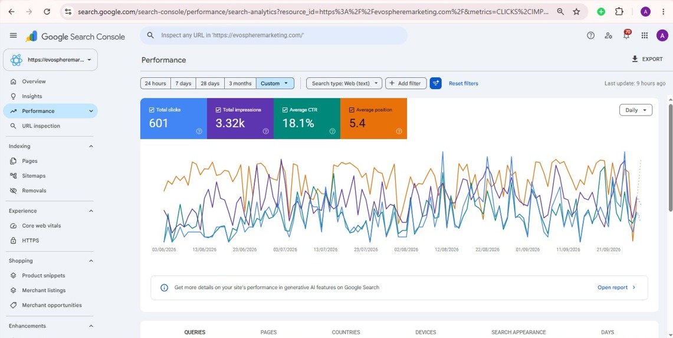Click the blue filter options icon
The width and height of the screenshot is (673, 338).
pyautogui.click(x=436, y=83)
